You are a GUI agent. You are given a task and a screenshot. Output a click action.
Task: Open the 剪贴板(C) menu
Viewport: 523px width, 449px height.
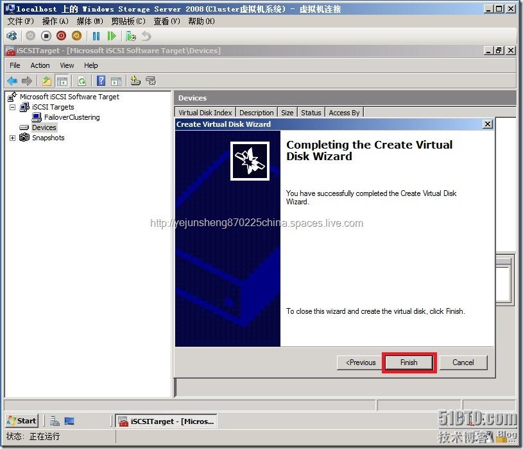tap(128, 21)
